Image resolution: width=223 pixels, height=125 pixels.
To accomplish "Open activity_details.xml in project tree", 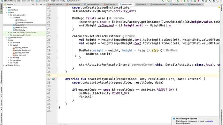I will point(23,50).
